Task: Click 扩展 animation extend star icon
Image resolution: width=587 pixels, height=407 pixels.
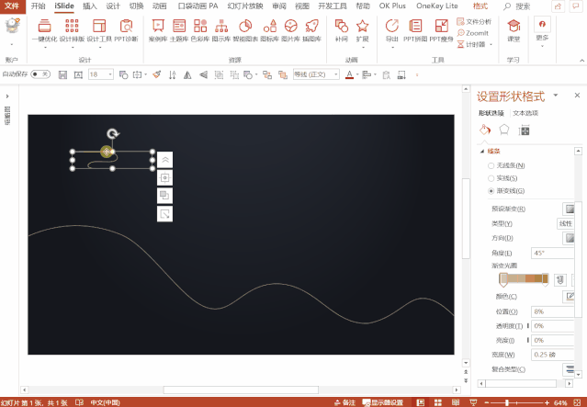Action: pyautogui.click(x=362, y=30)
